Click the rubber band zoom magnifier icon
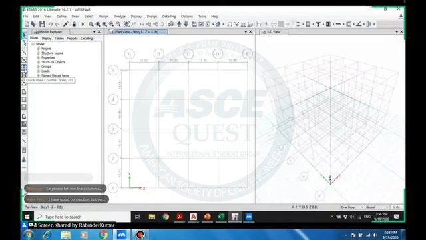Viewport: 426px width, 240px height. tap(91, 24)
